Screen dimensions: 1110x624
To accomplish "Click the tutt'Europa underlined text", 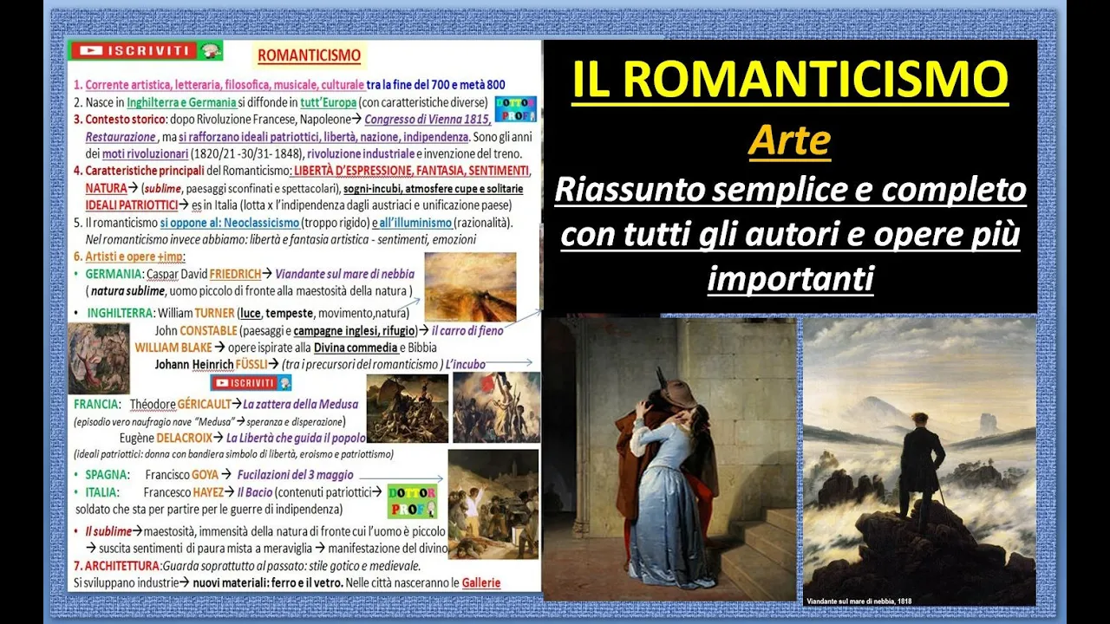I will [x=327, y=102].
